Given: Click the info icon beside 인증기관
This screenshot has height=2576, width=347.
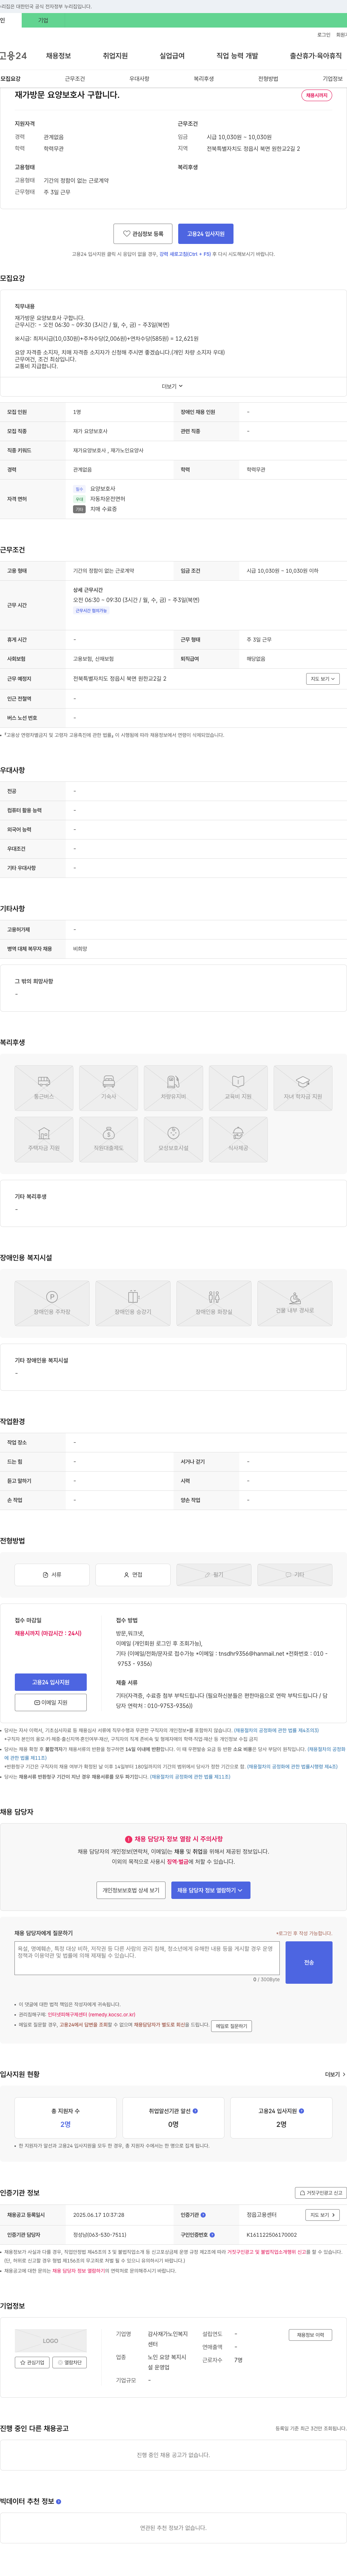Looking at the screenshot, I should (x=204, y=2215).
